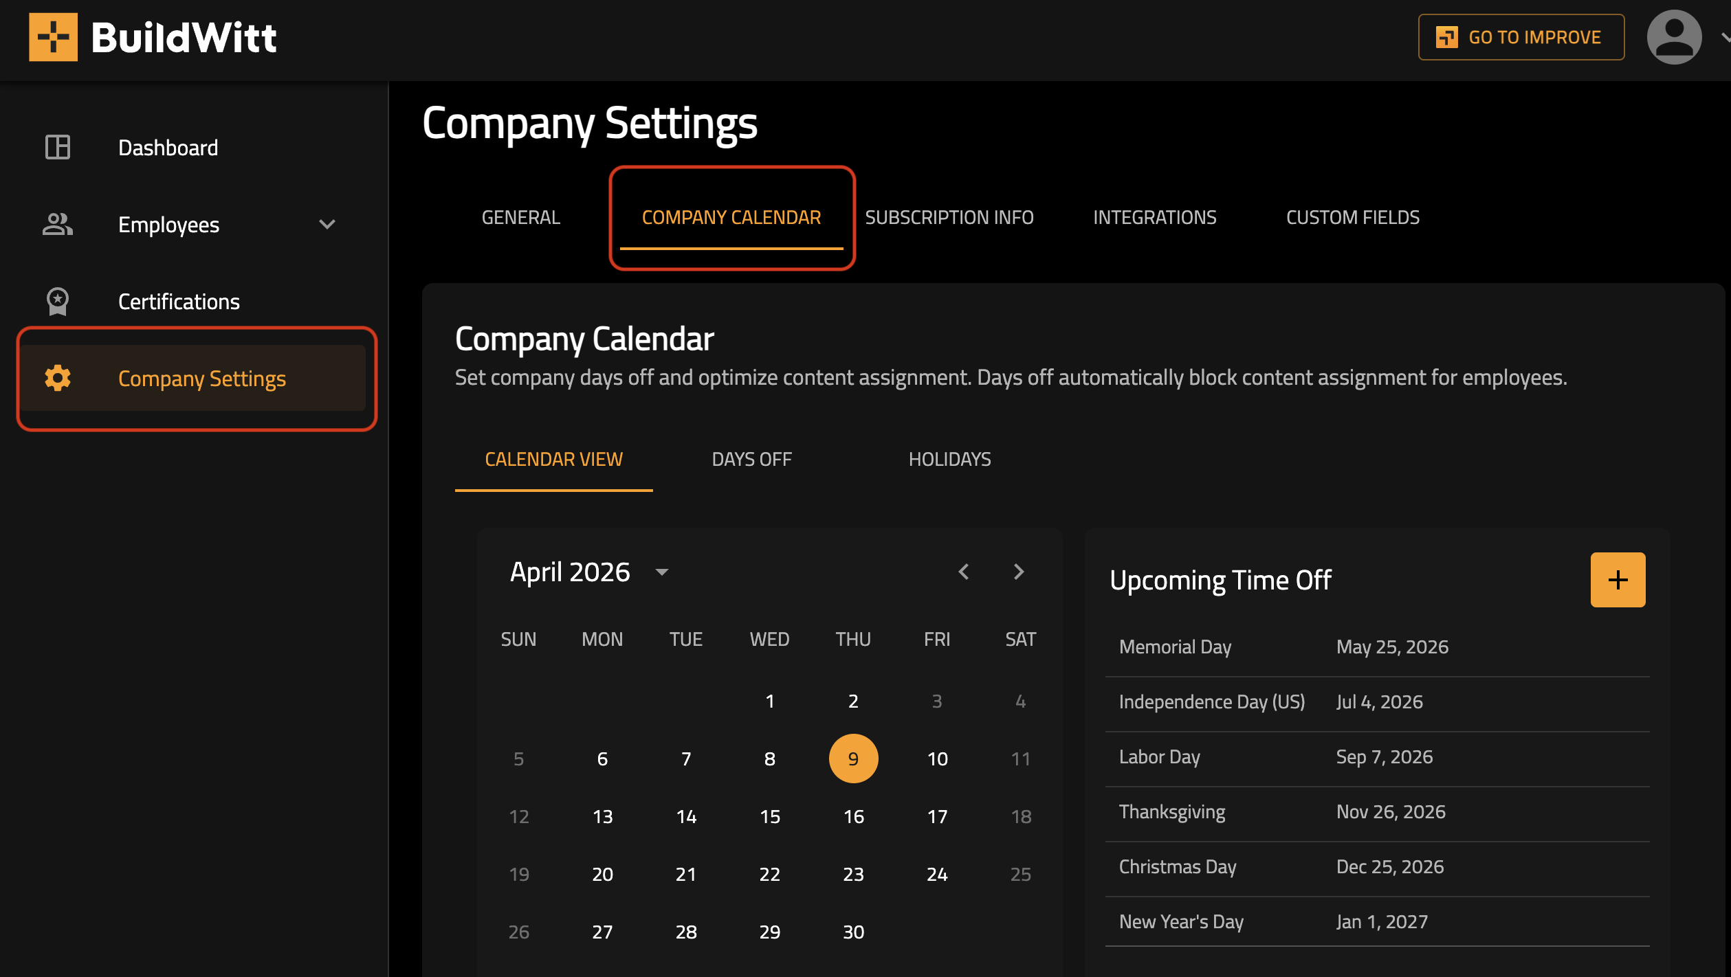
Task: Click the Company Settings gear icon
Action: point(58,379)
